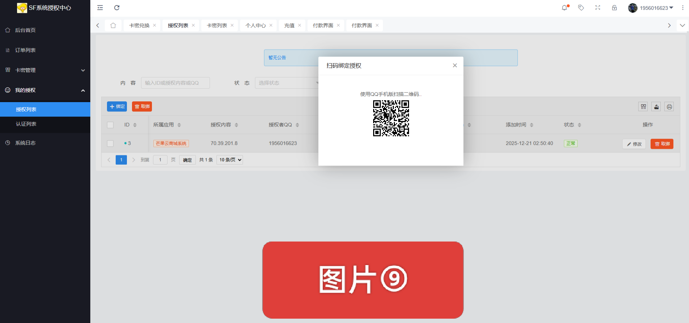Image resolution: width=689 pixels, height=323 pixels.
Task: Switch to the 个人中心 tab
Action: 255,25
